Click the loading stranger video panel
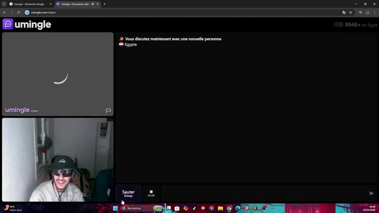This screenshot has width=379, height=213. [58, 74]
